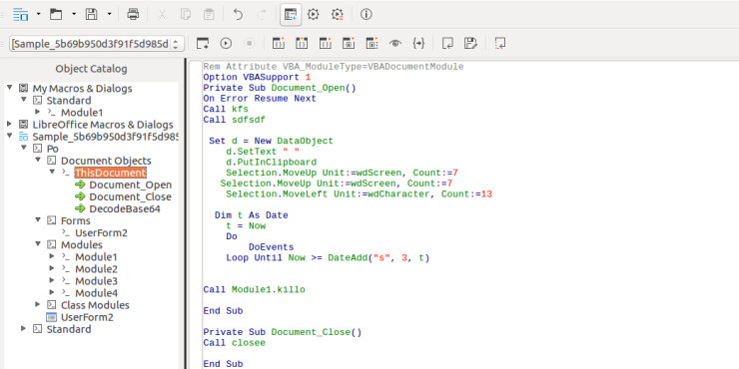Click the third Step Out braces icon
The image size is (739, 369).
click(x=326, y=43)
